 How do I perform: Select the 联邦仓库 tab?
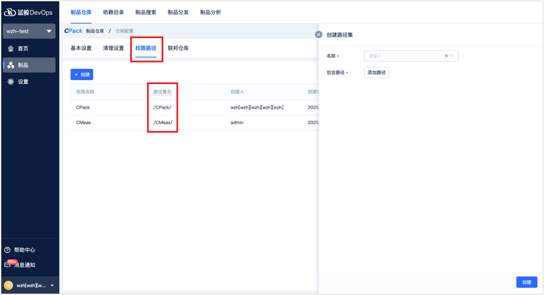[x=178, y=48]
